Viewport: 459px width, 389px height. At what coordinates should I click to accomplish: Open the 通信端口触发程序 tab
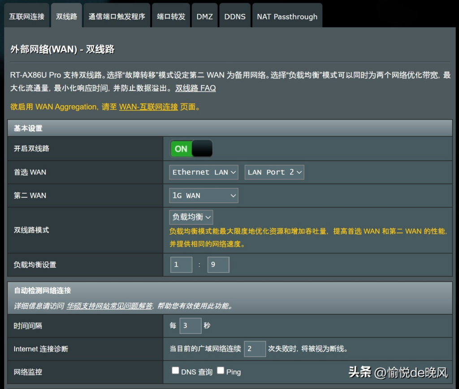click(x=117, y=17)
